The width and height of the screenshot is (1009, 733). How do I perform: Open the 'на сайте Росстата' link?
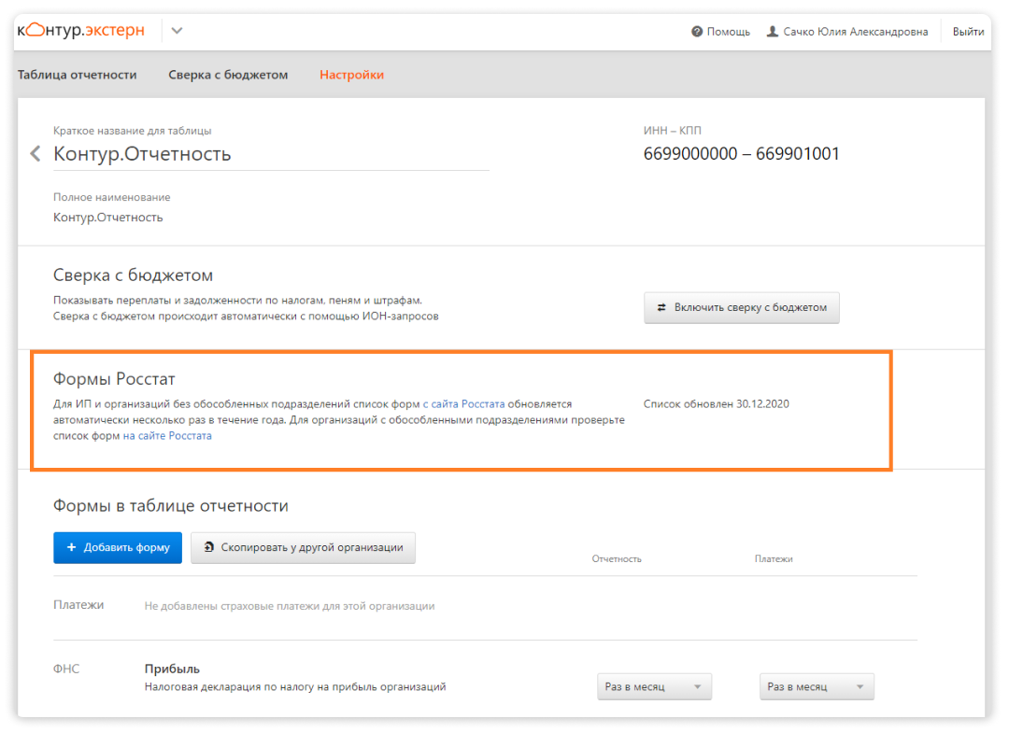[x=167, y=435]
